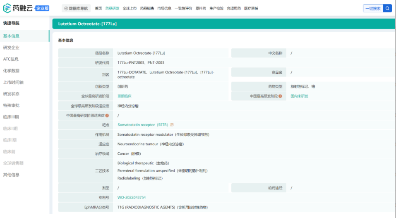Click the search magnifier icon button
Image resolution: width=396 pixels, height=218 pixels.
click(387, 8)
